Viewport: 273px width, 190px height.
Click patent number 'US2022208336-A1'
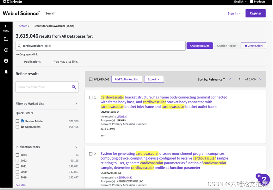pos(110,173)
